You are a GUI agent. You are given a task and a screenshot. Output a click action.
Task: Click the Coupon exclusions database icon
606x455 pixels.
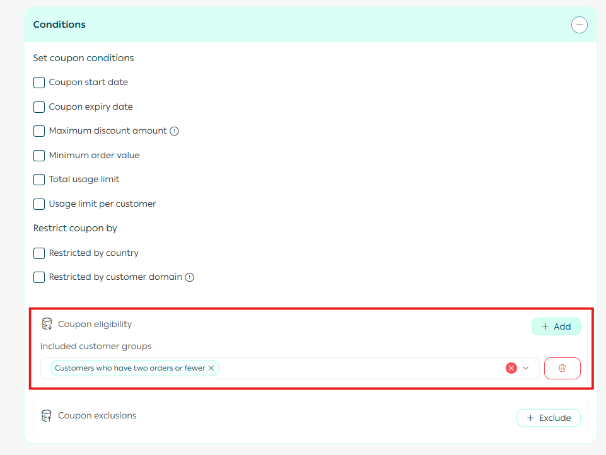pyautogui.click(x=47, y=416)
